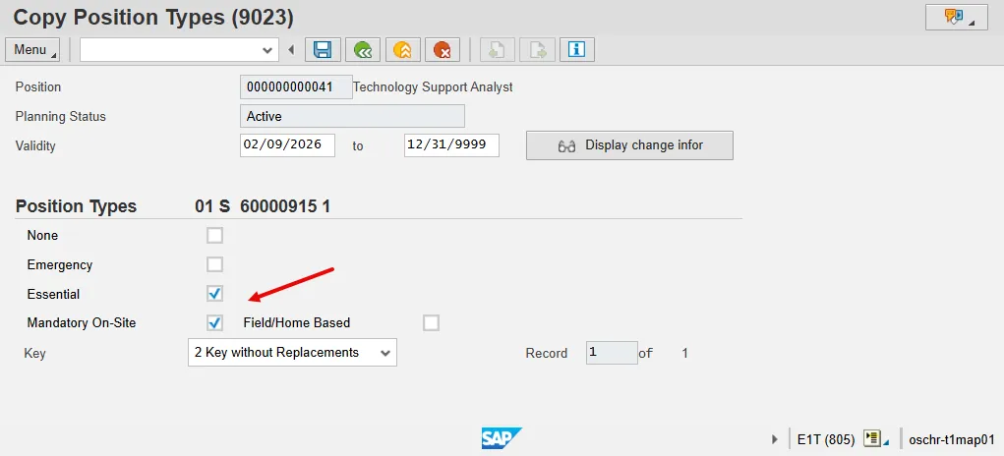
Task: Click the 60000915 object ID text
Action: 278,206
